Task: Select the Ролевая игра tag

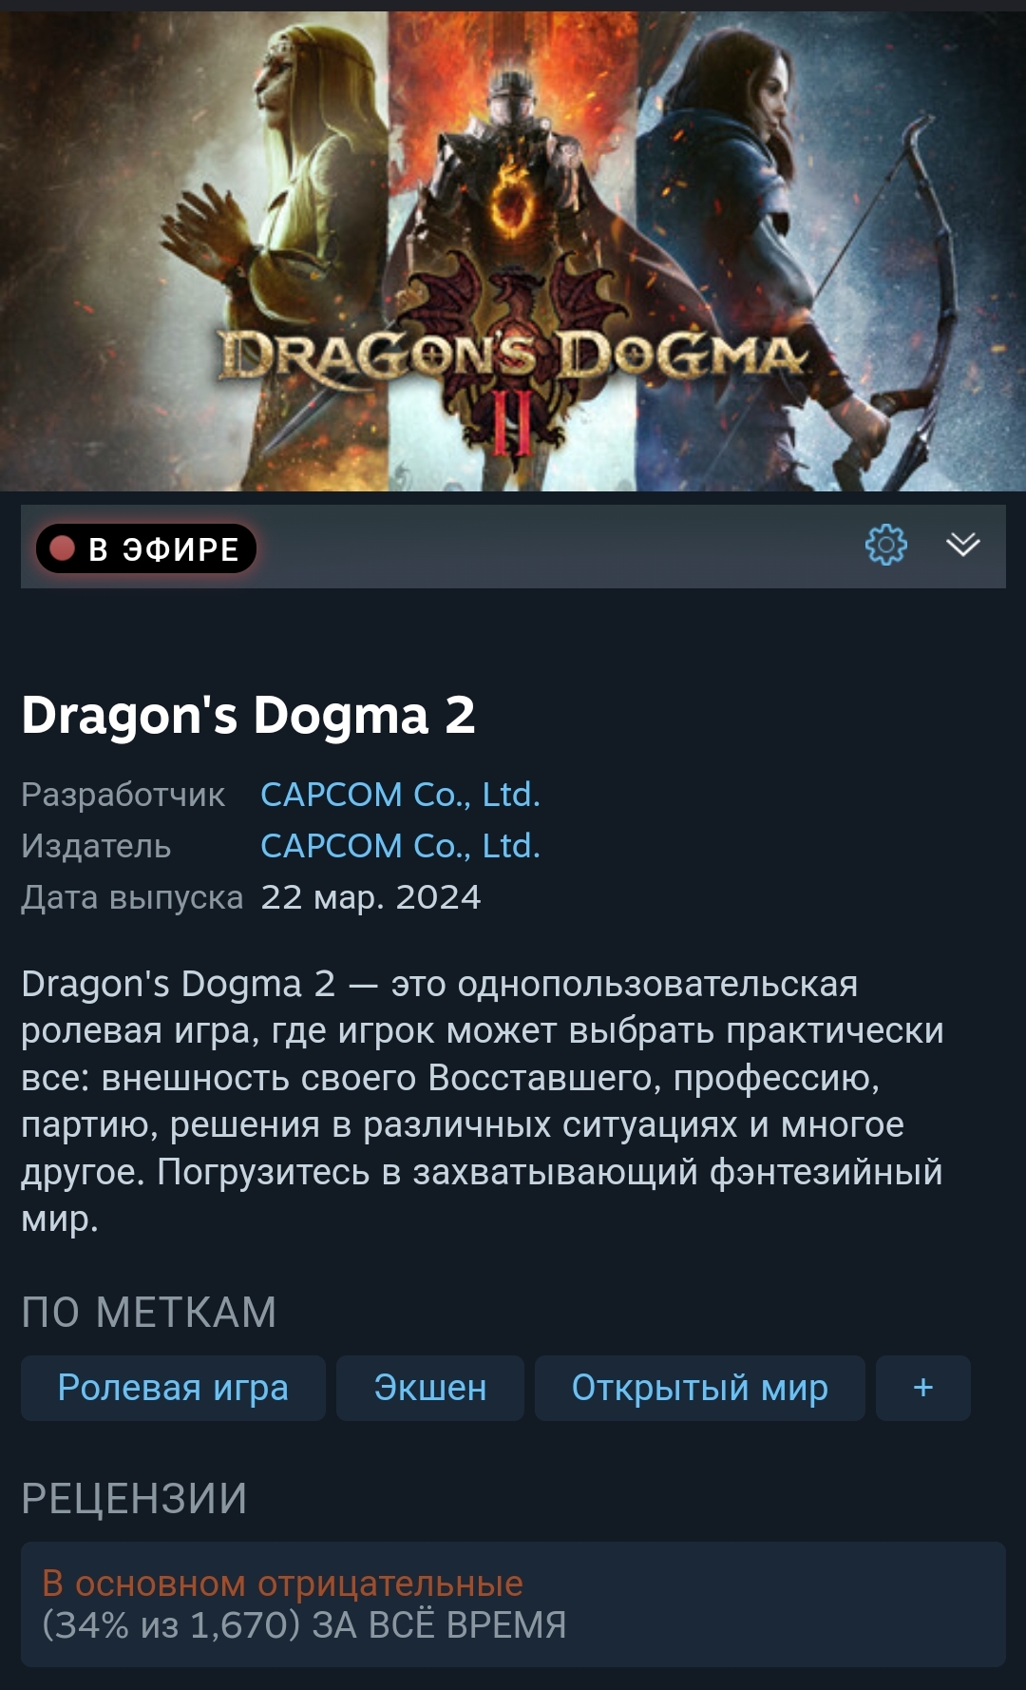Action: [x=173, y=1388]
